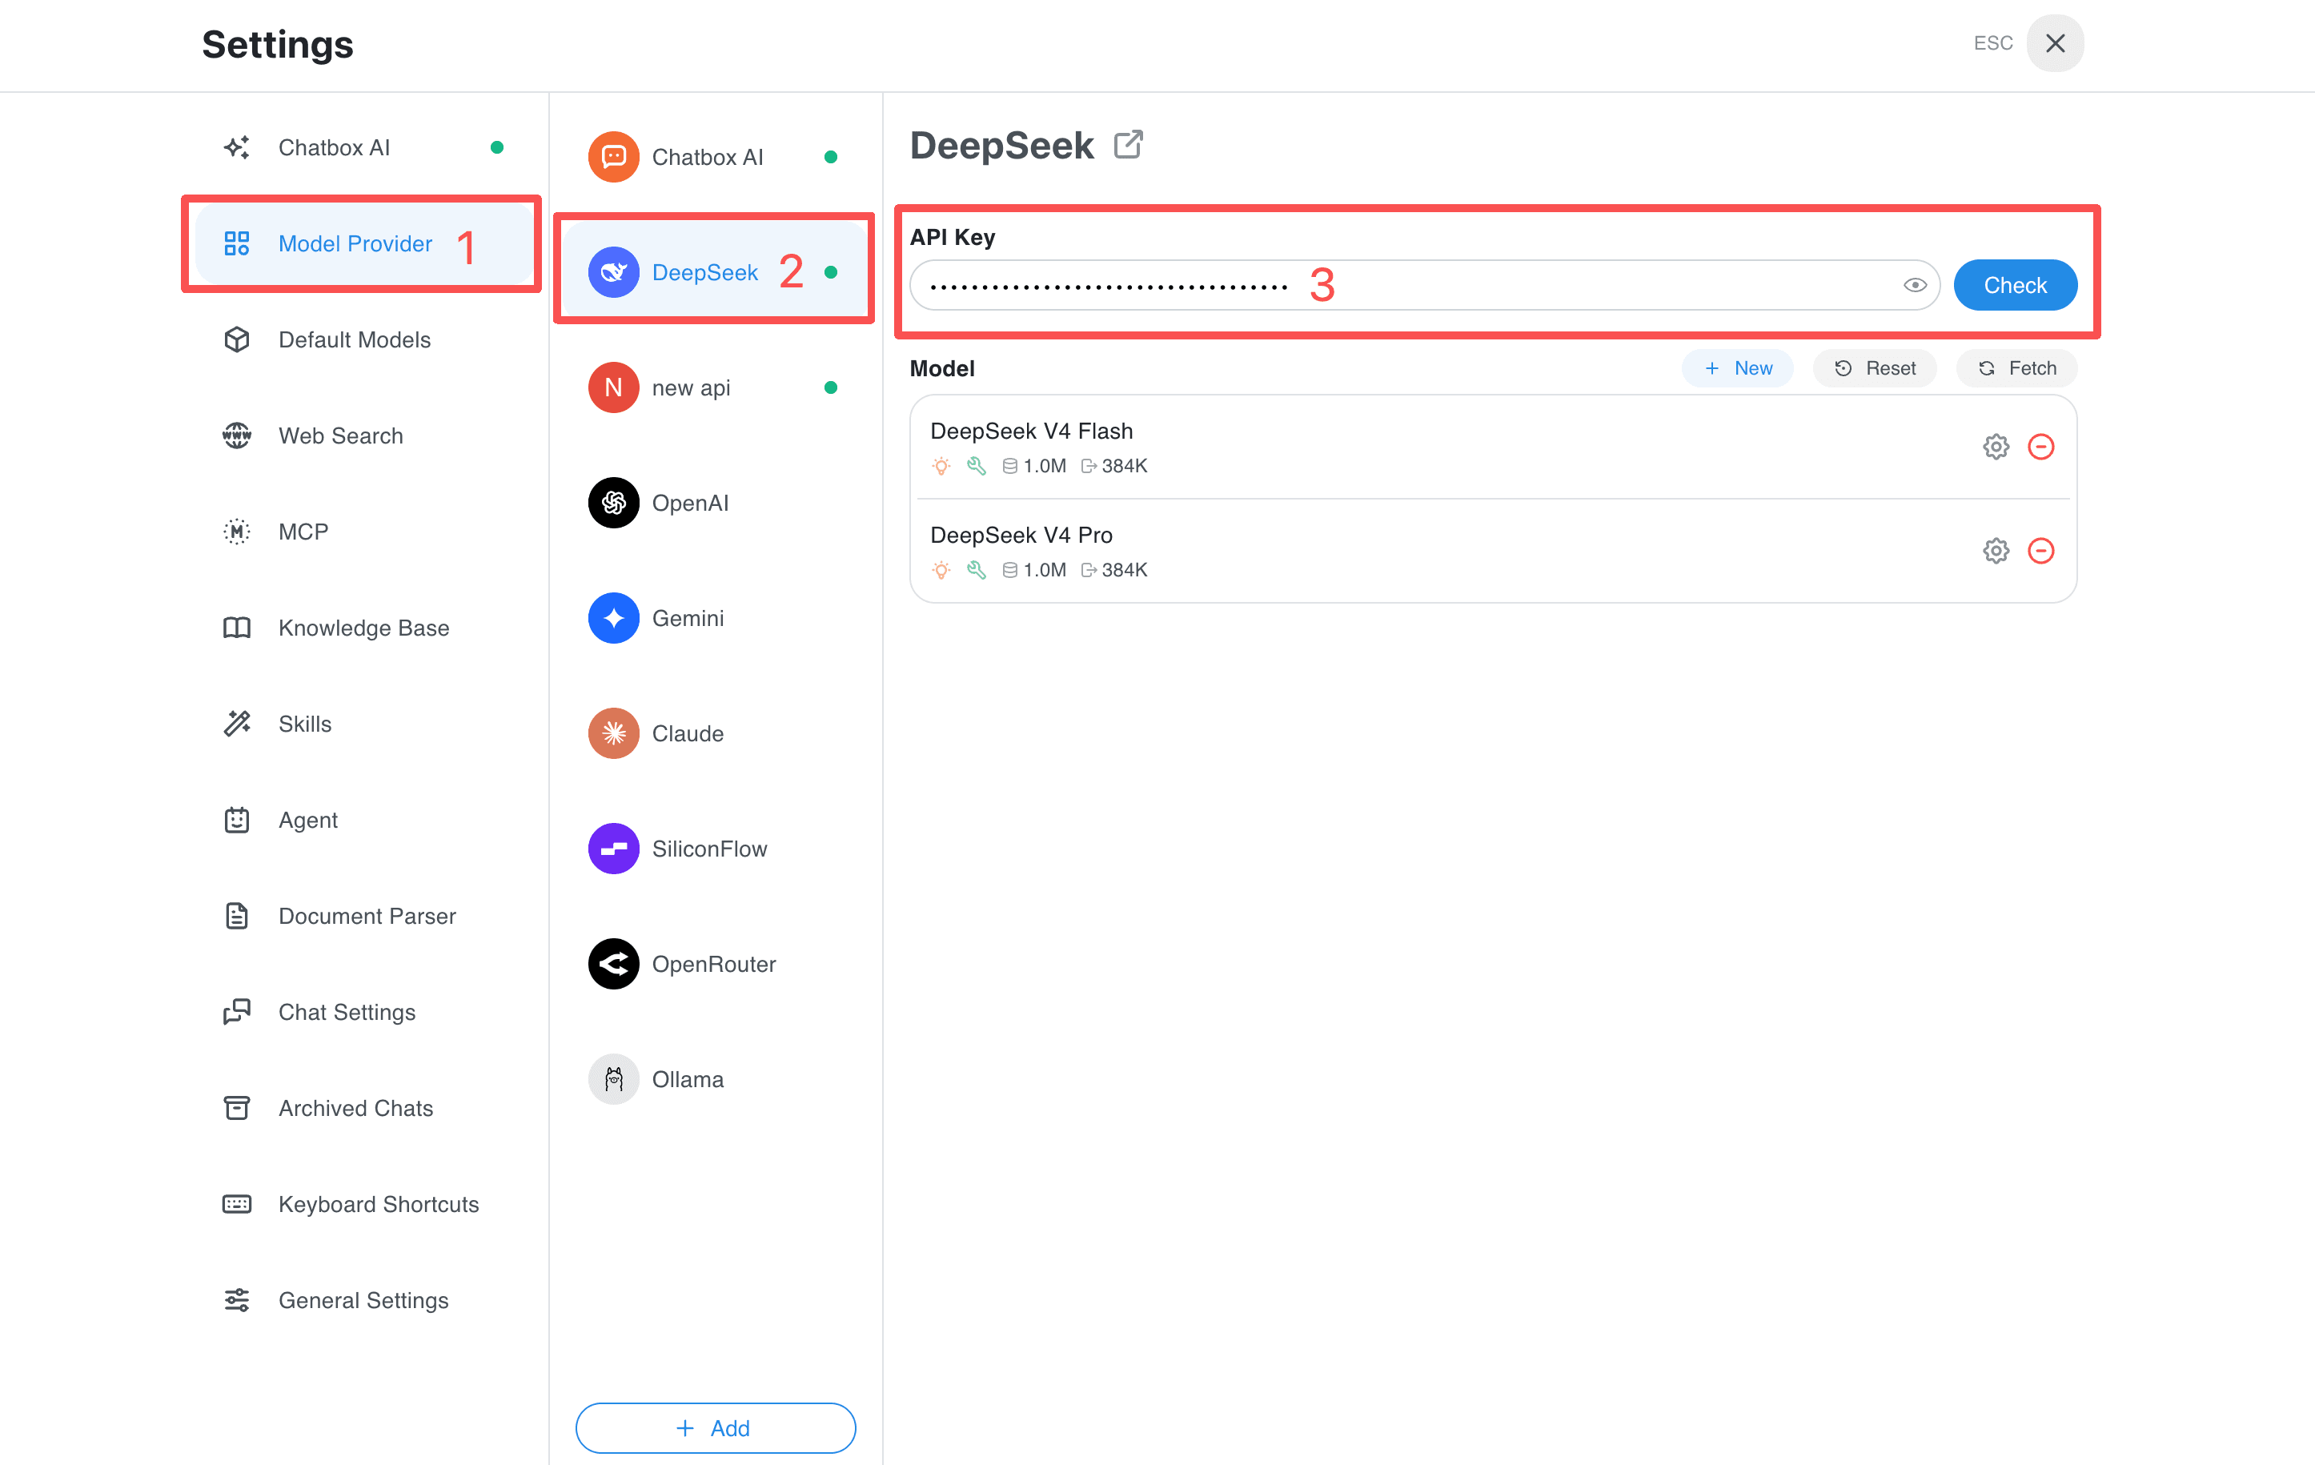Viewport: 2315px width, 1465px height.
Task: Open DeepSeek external link icon
Action: coord(1128,145)
